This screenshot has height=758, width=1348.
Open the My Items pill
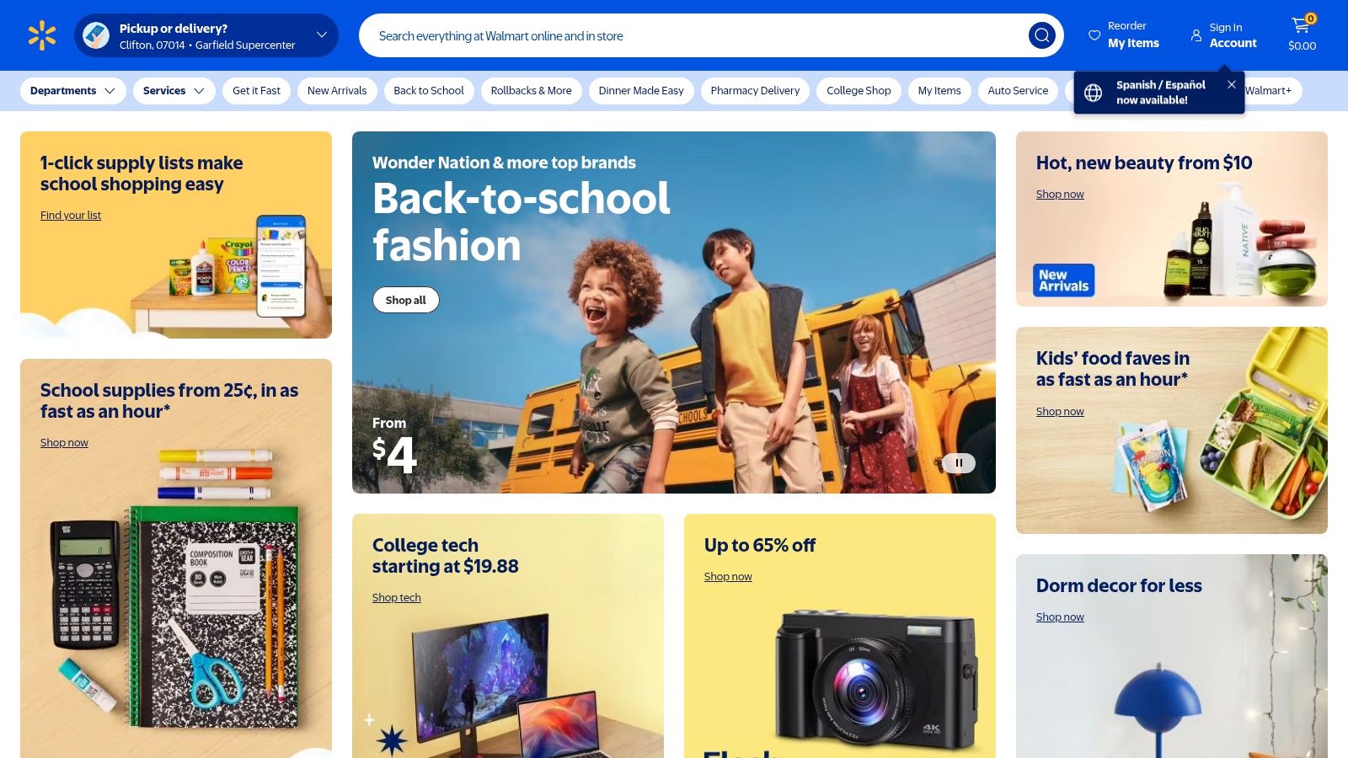(x=939, y=91)
